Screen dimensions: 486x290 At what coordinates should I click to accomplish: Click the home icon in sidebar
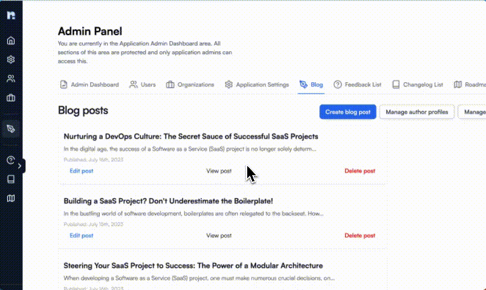click(11, 41)
